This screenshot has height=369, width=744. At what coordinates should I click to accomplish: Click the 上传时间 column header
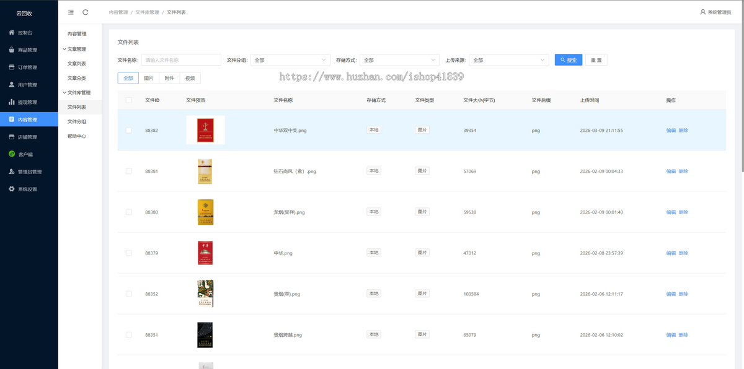589,100
